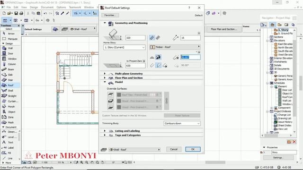Click the roof pitch angle field

(190, 57)
